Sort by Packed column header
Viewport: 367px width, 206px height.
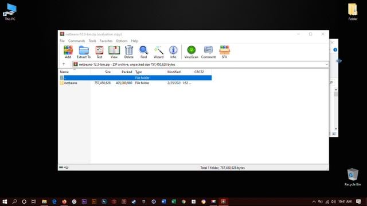(x=123, y=72)
